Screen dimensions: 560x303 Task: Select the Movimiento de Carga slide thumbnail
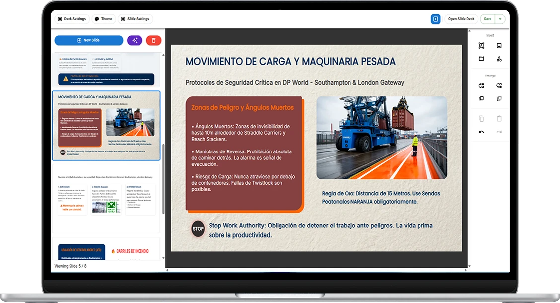(106, 125)
